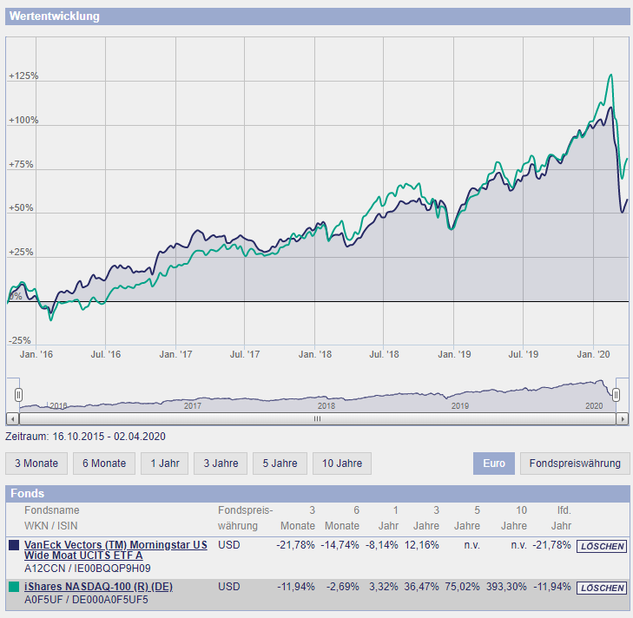Click the left range slider handle
This screenshot has width=633, height=618.
[x=18, y=395]
